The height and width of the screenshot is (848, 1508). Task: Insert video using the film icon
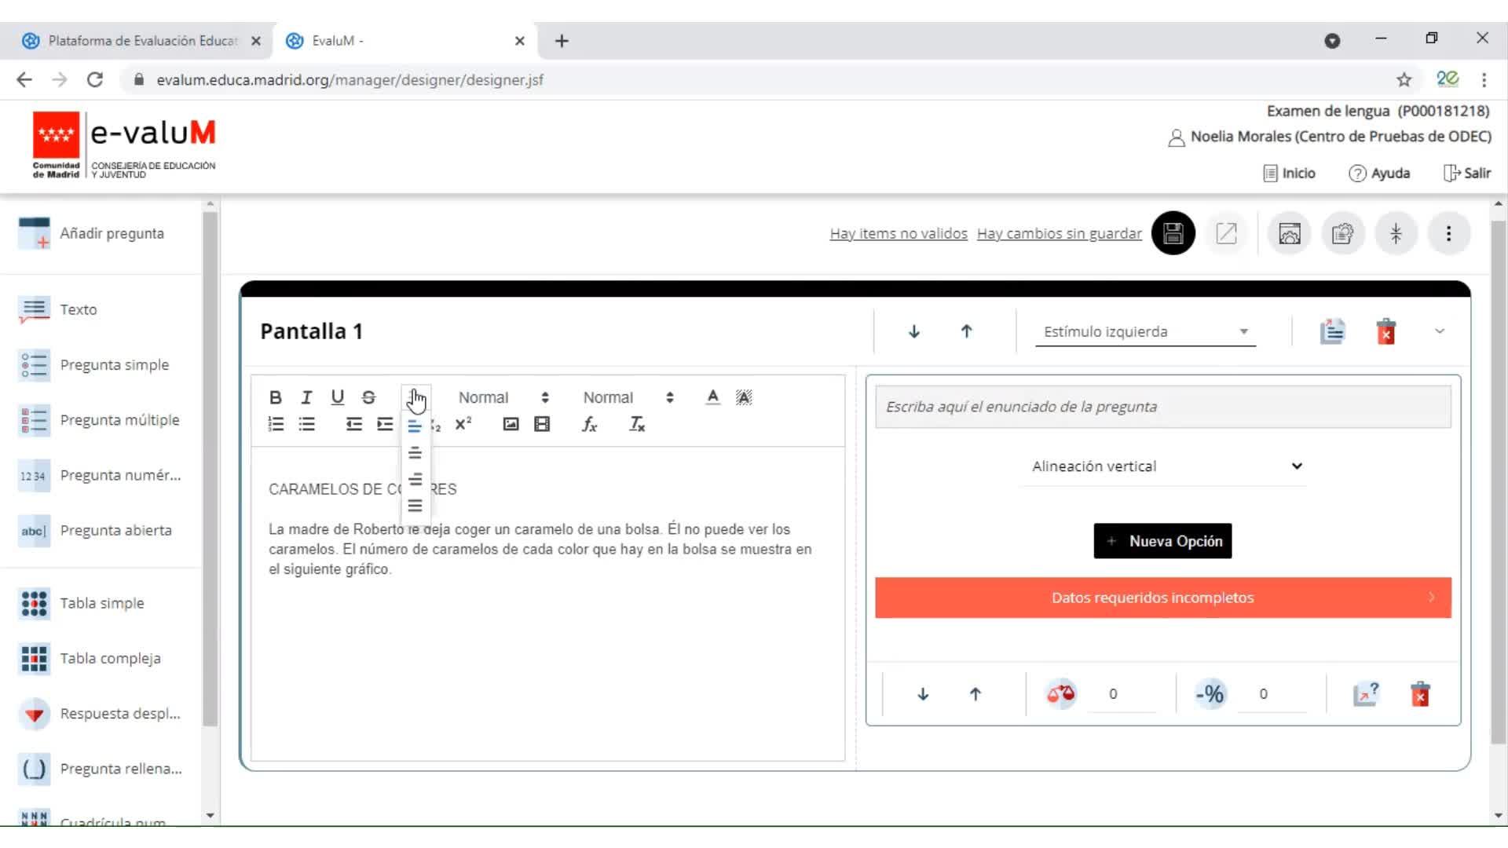542,425
